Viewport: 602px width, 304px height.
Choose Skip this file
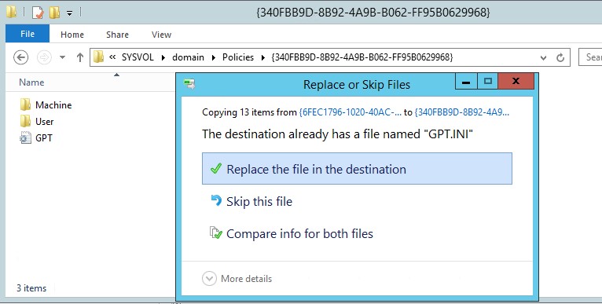pyautogui.click(x=259, y=202)
